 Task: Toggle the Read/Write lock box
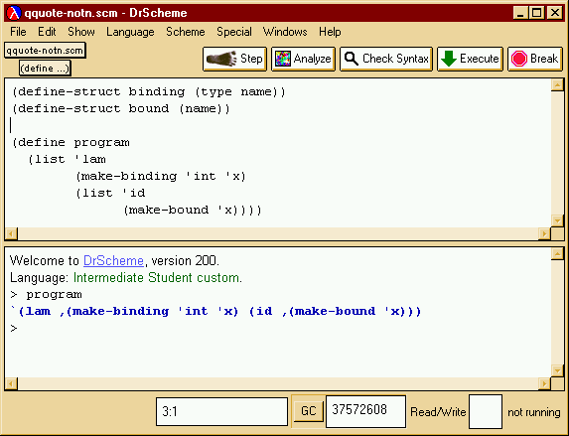(486, 412)
